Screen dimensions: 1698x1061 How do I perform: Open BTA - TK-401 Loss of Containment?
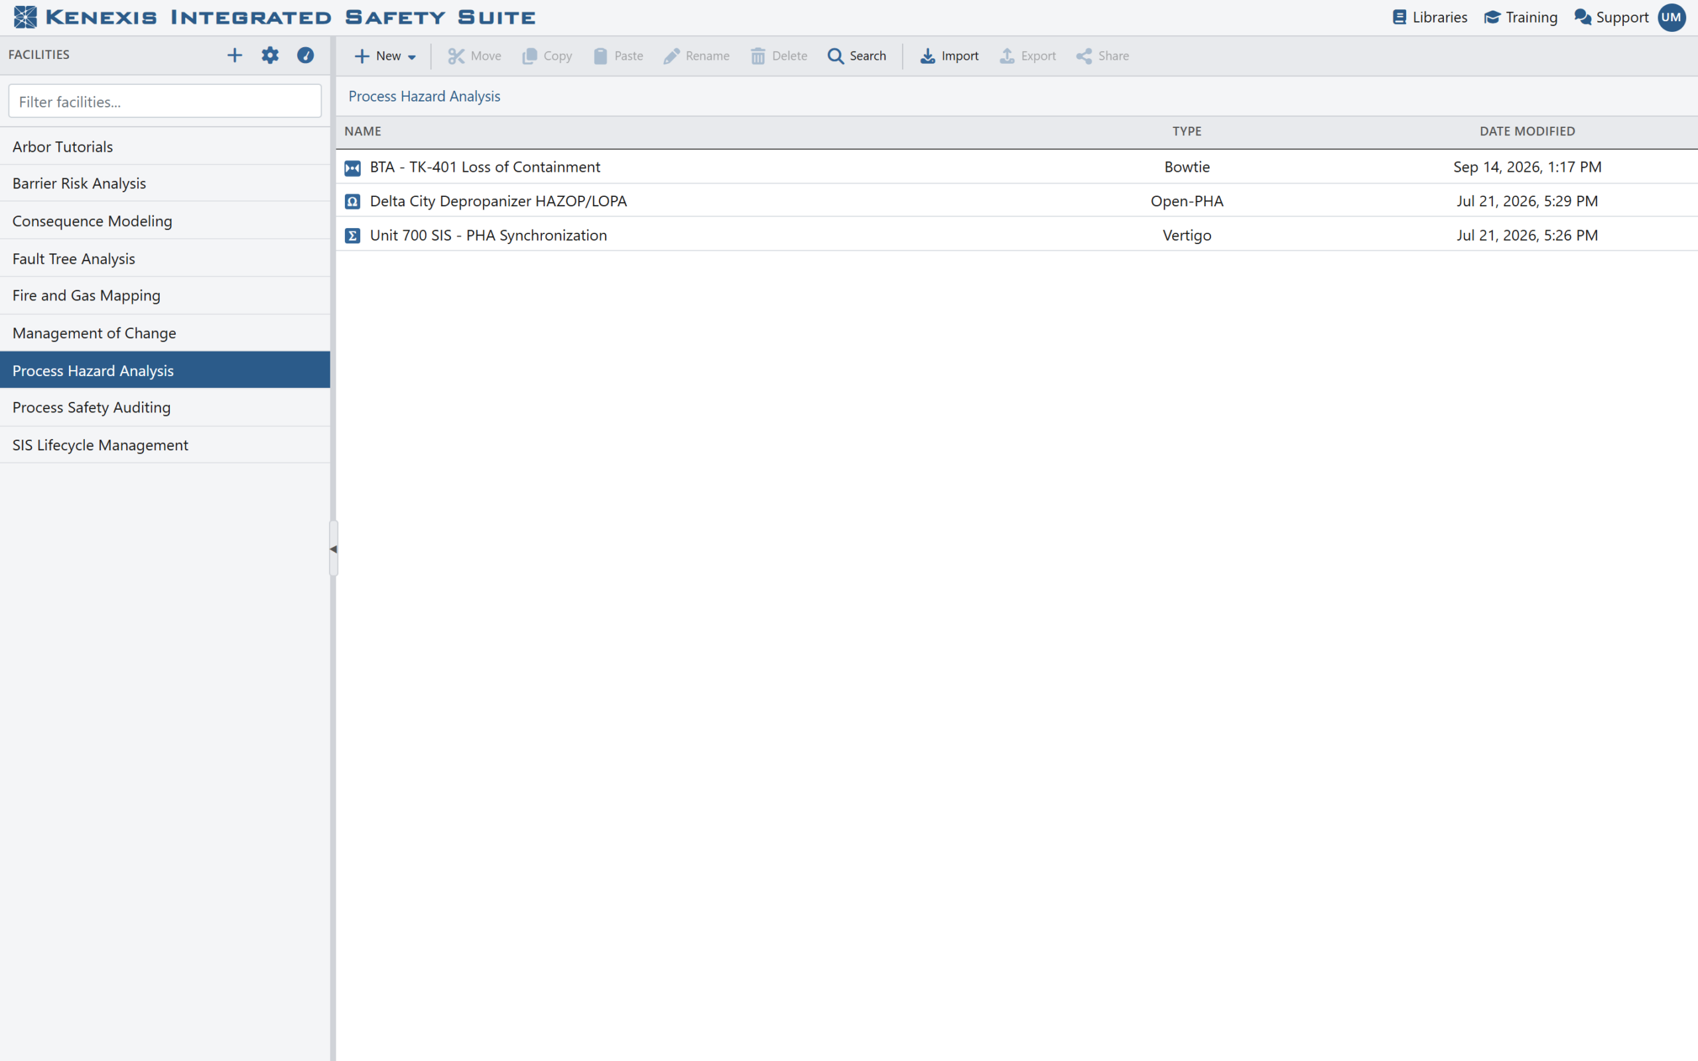pyautogui.click(x=485, y=167)
